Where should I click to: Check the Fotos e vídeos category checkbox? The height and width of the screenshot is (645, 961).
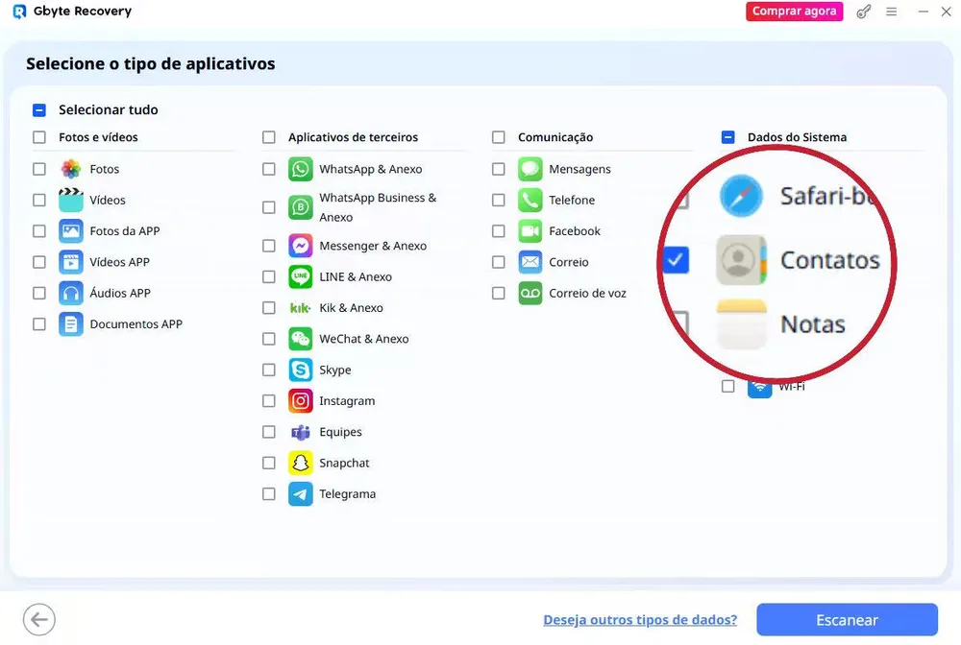[39, 137]
